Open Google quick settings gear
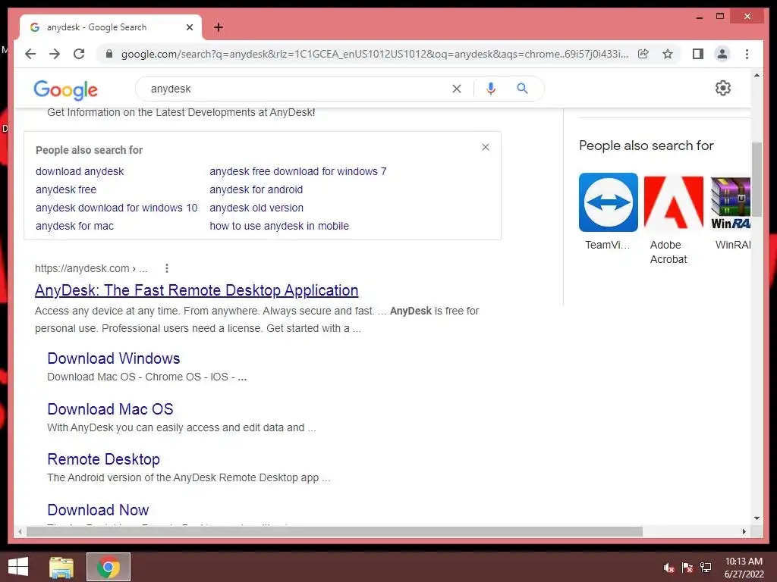 pos(722,88)
